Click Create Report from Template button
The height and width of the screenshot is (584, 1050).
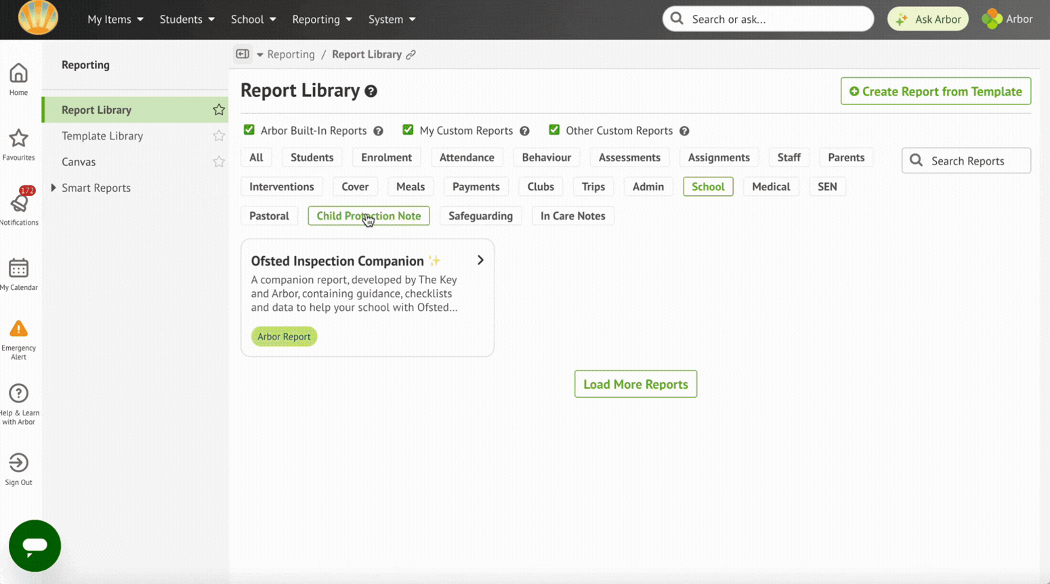click(936, 91)
